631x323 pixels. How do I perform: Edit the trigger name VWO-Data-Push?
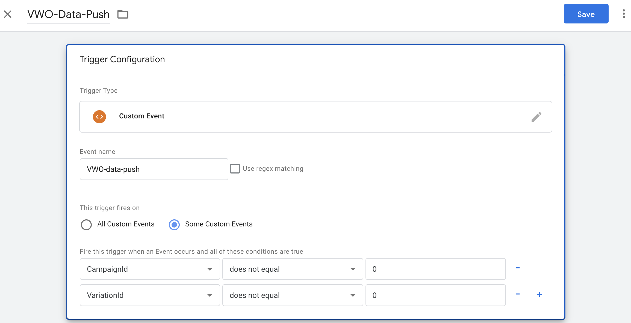(x=69, y=14)
